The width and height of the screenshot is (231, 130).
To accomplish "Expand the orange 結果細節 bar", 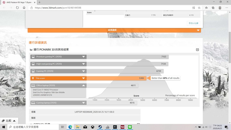I will (114, 30).
